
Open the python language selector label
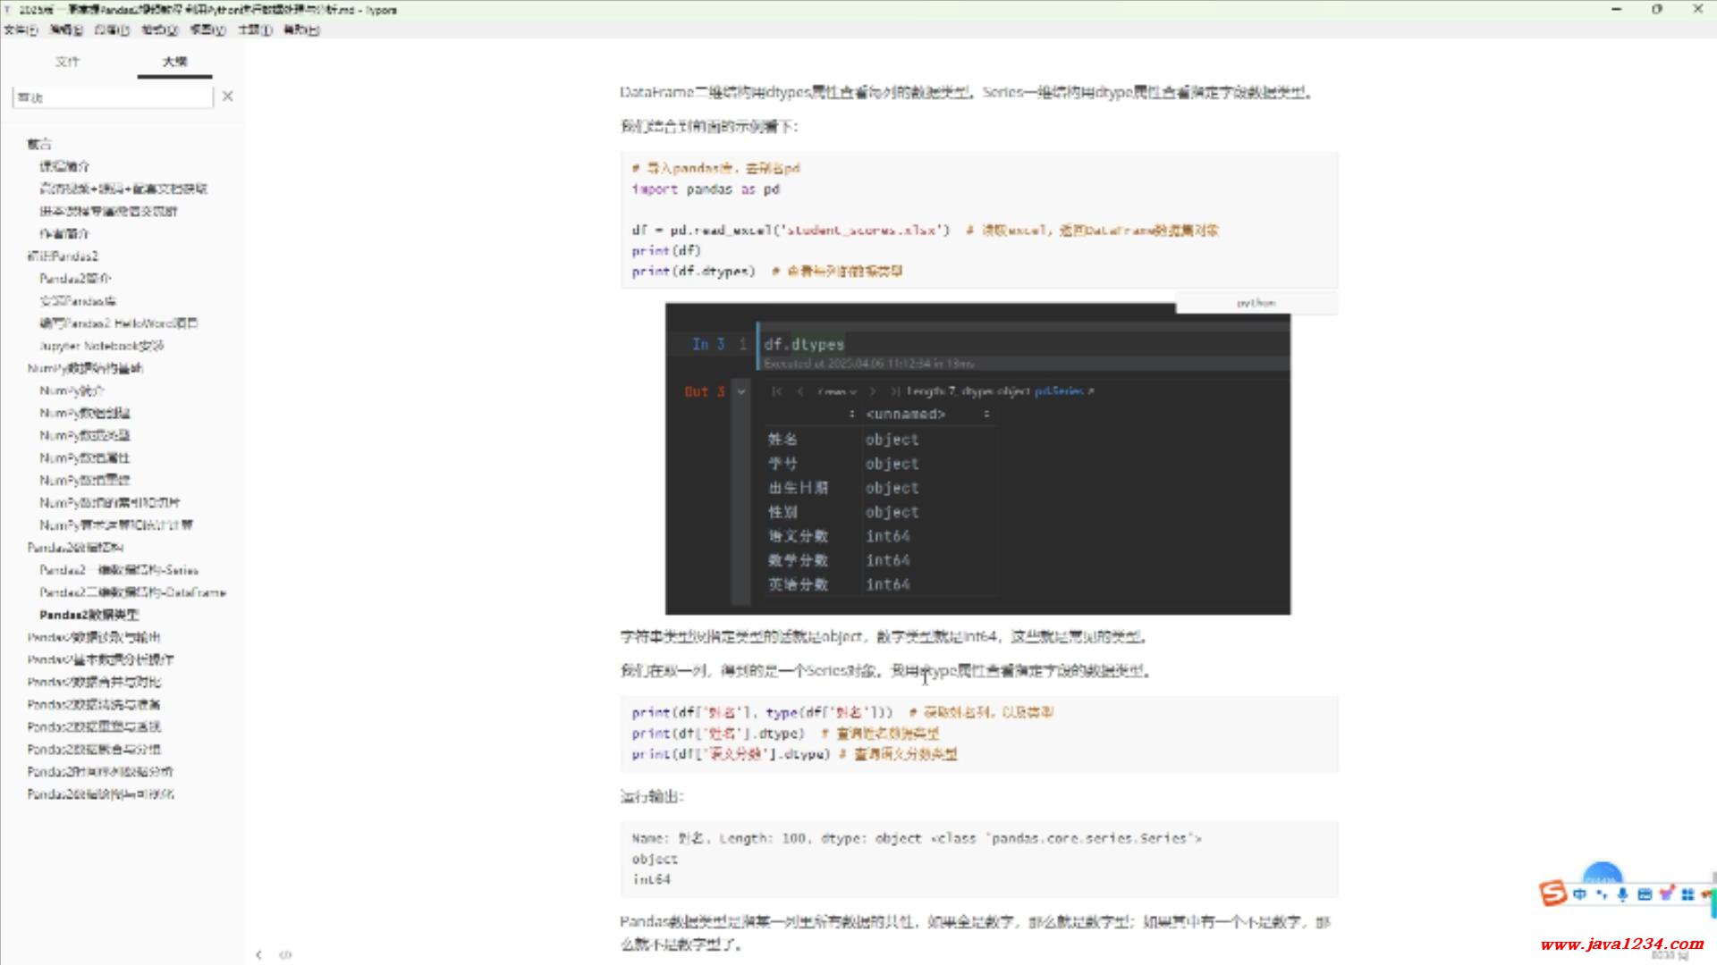[x=1256, y=303]
